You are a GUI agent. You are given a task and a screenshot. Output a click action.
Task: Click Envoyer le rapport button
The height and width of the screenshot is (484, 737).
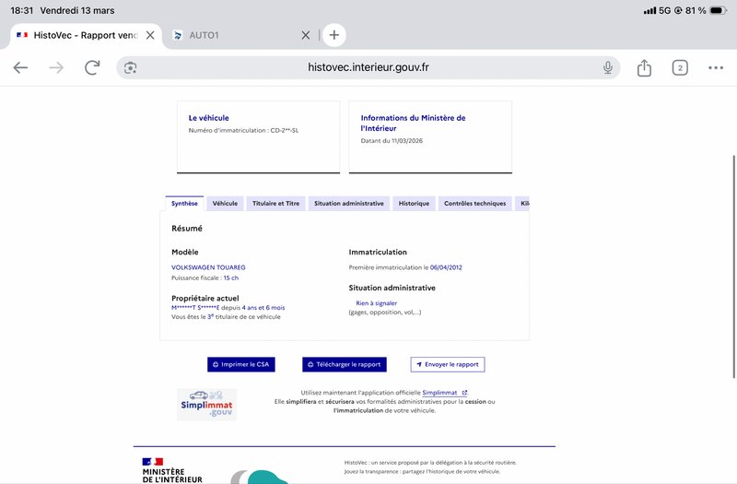(x=448, y=364)
